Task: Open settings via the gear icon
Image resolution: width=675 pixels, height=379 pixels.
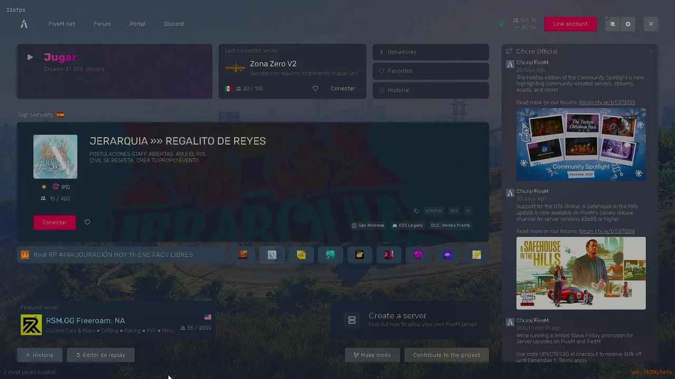Action: point(628,24)
